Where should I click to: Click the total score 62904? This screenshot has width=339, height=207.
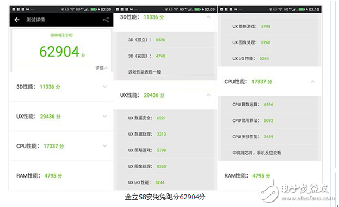[59, 52]
